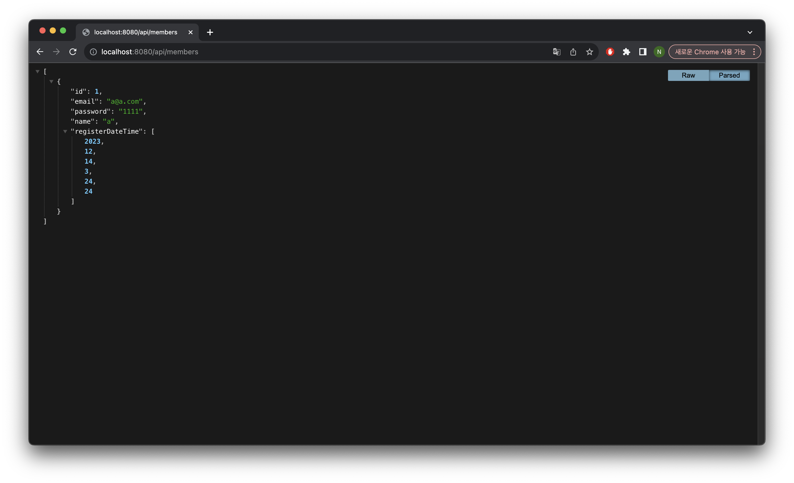Switch JSON view to Parsed
Screen dimensions: 794x483
pyautogui.click(x=729, y=75)
